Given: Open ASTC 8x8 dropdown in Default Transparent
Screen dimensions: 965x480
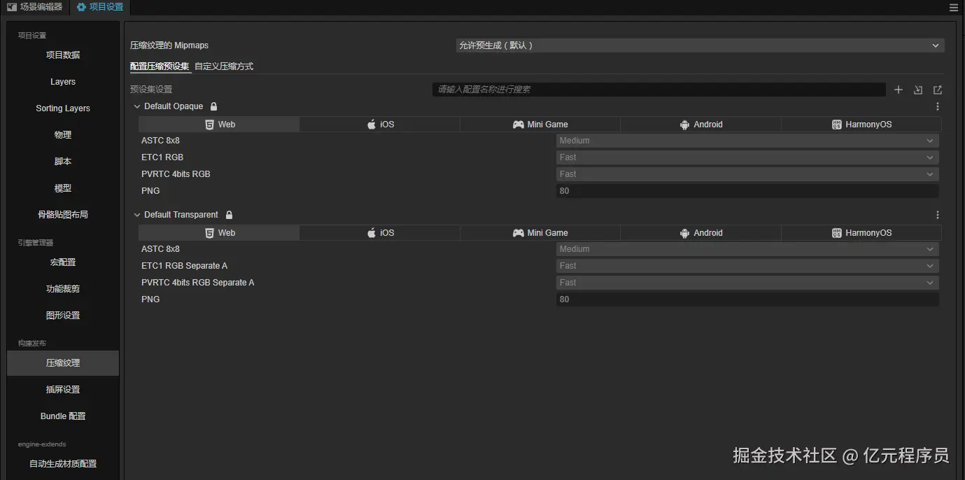Looking at the screenshot, I should tap(747, 249).
